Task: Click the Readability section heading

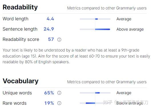Action: click(20, 7)
